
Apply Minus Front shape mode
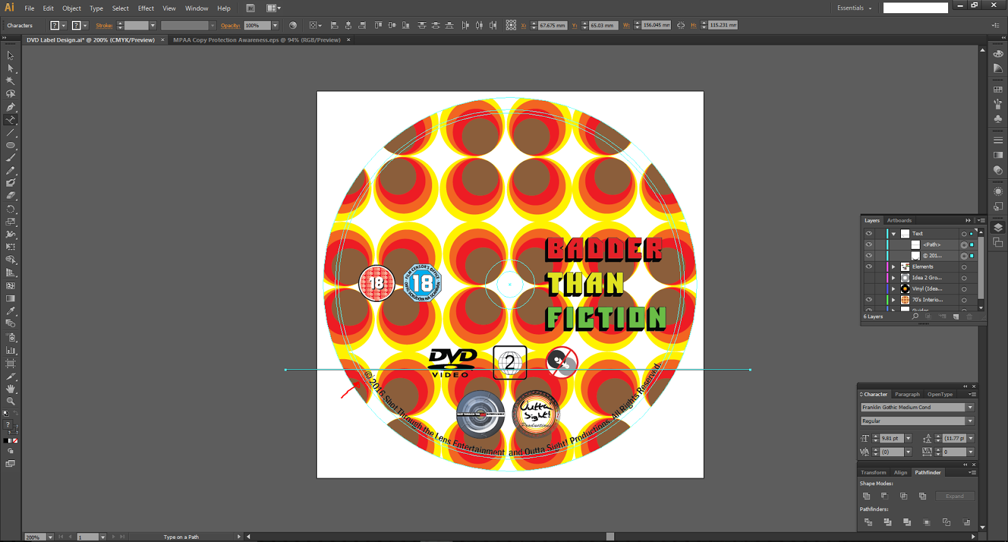pos(885,496)
